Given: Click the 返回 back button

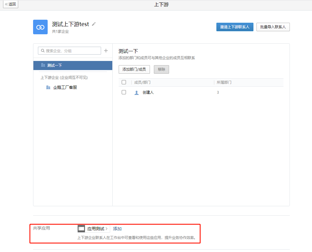Looking at the screenshot, I should pyautogui.click(x=11, y=4).
